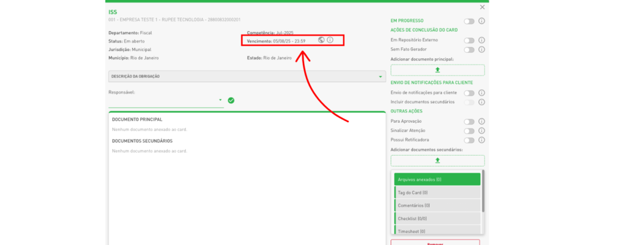
Task: Click the globe icon beside Vencimento
Action: [x=321, y=40]
